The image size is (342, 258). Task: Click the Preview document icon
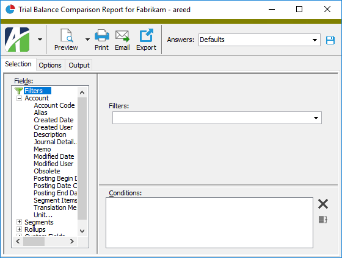[66, 35]
